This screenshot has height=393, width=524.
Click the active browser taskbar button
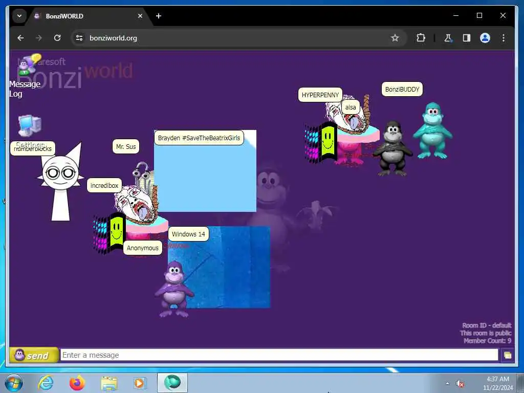point(172,383)
